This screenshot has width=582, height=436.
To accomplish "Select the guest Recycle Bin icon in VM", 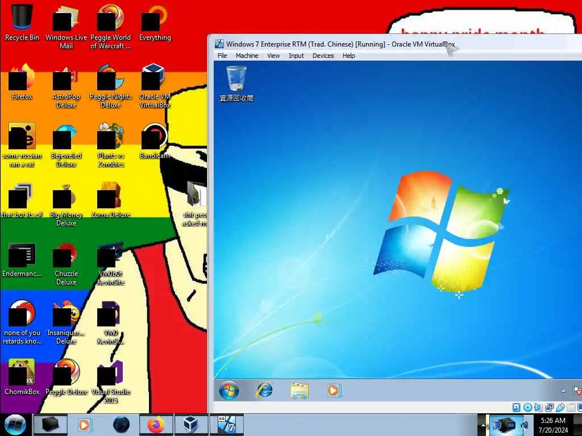I will [x=236, y=83].
